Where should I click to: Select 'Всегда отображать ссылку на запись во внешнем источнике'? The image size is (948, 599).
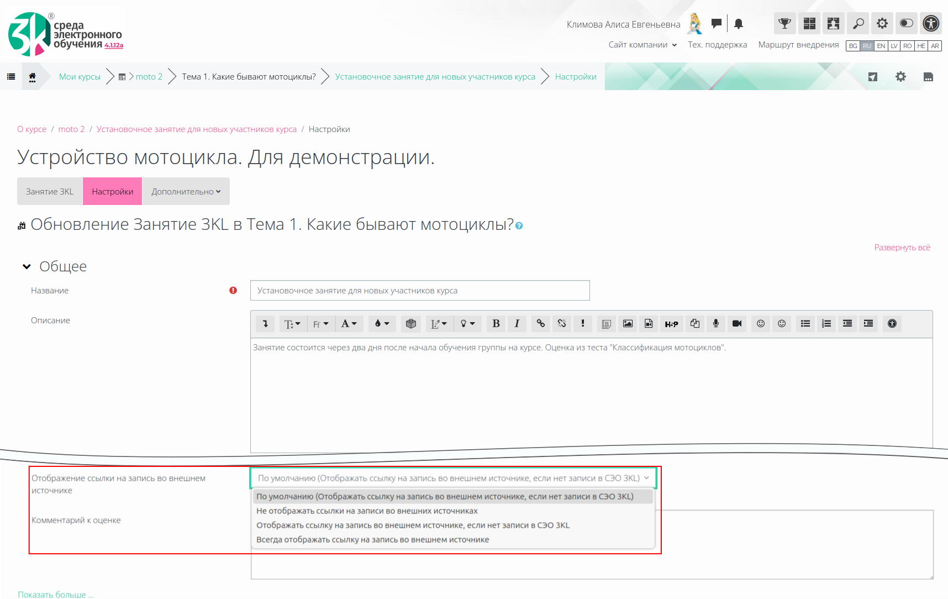372,540
